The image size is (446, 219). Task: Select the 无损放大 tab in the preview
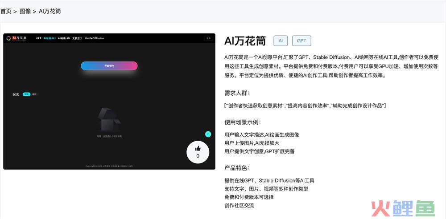(x=77, y=38)
